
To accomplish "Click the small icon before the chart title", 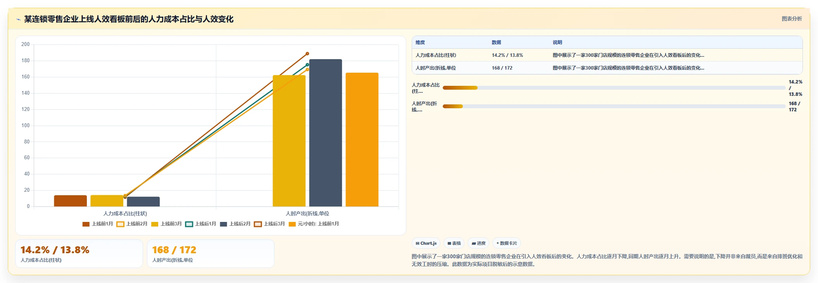I will [x=18, y=19].
